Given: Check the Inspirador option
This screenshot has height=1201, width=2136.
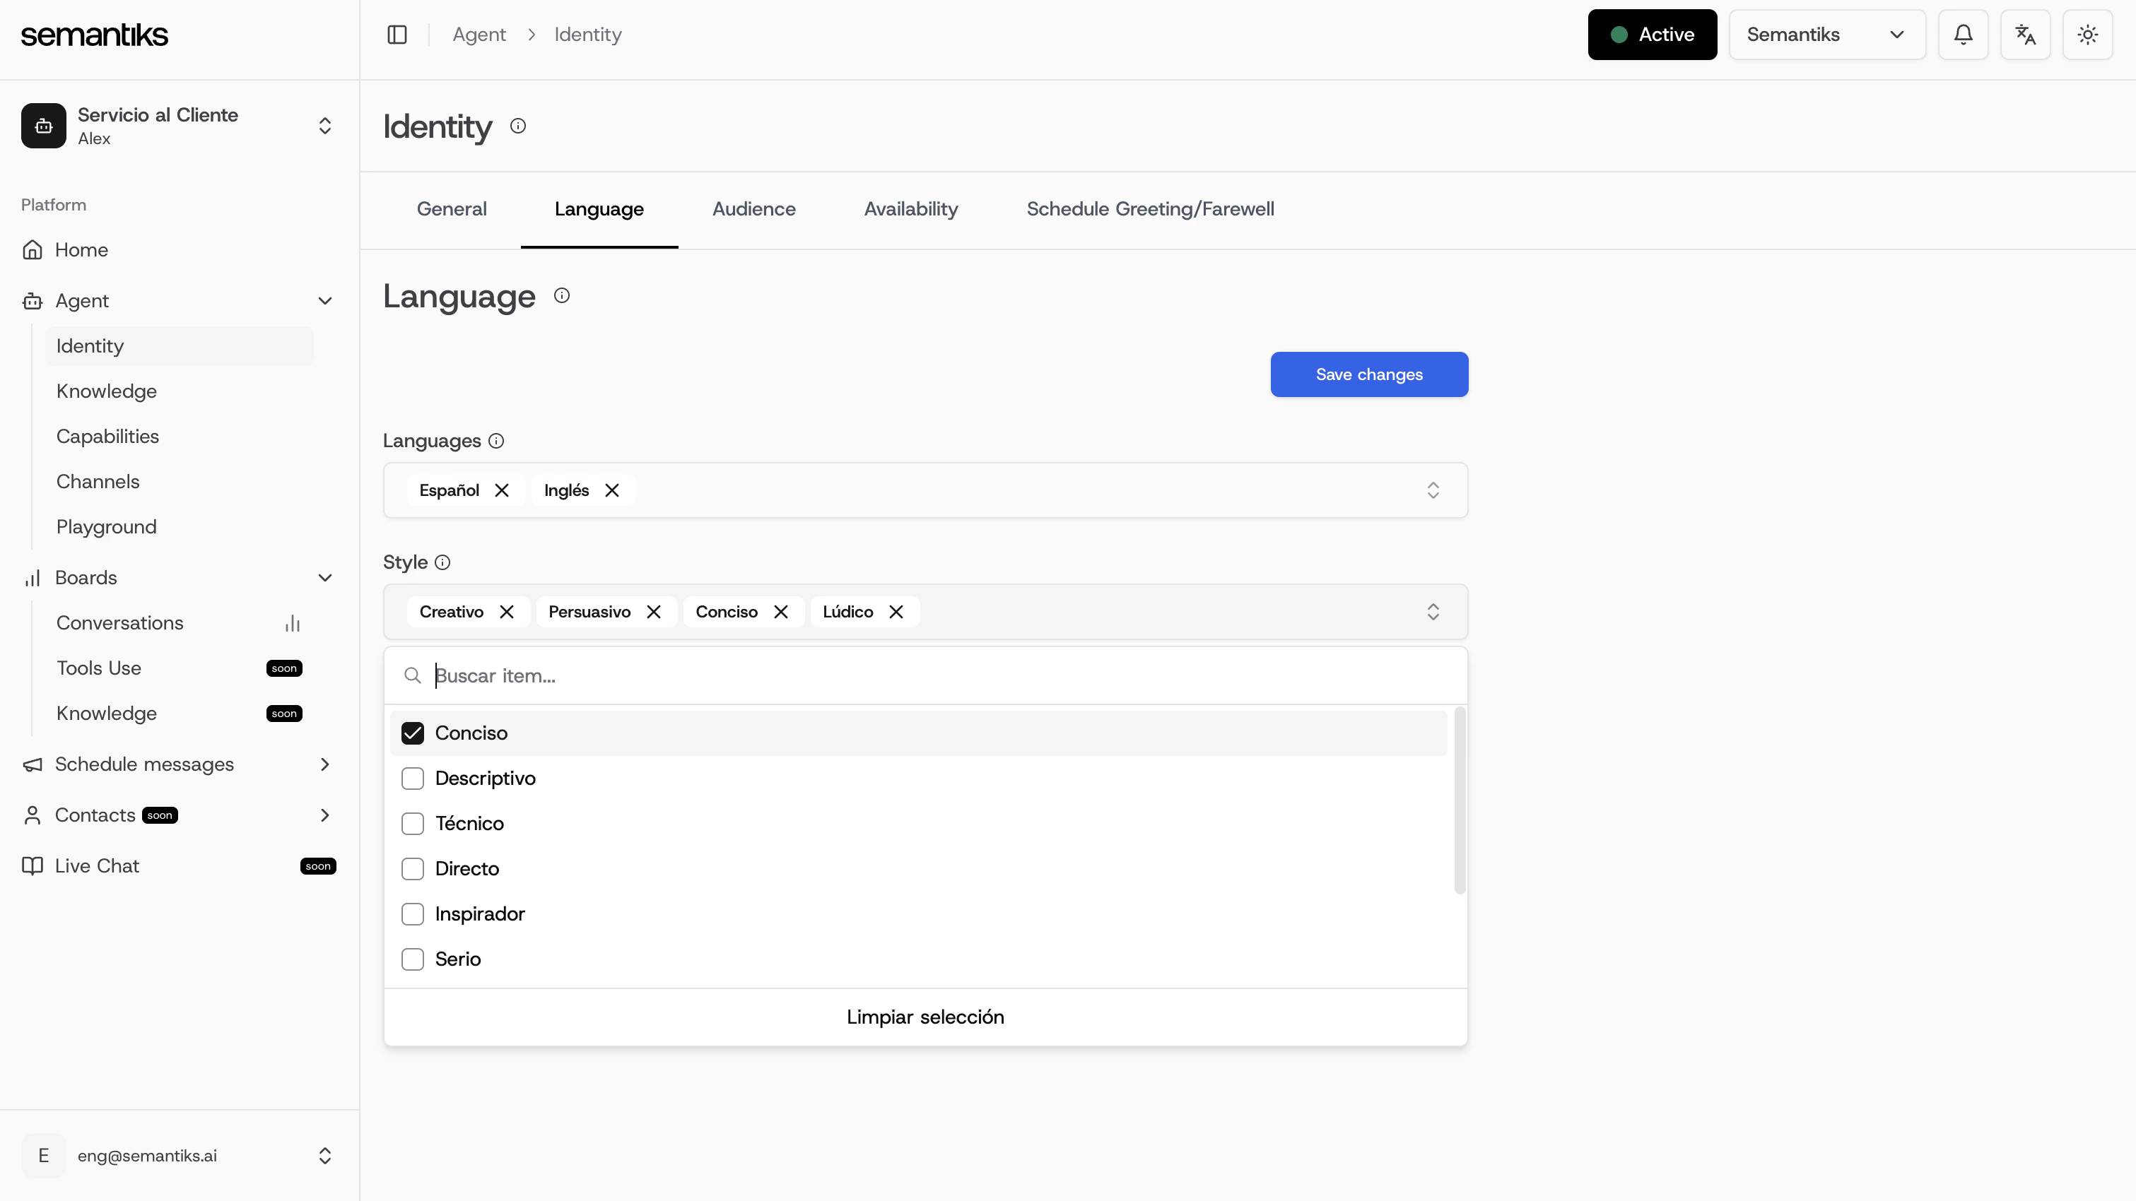Looking at the screenshot, I should click(412, 913).
